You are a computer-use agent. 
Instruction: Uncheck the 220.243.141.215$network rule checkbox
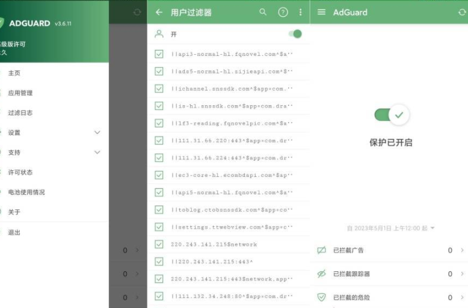click(x=159, y=244)
